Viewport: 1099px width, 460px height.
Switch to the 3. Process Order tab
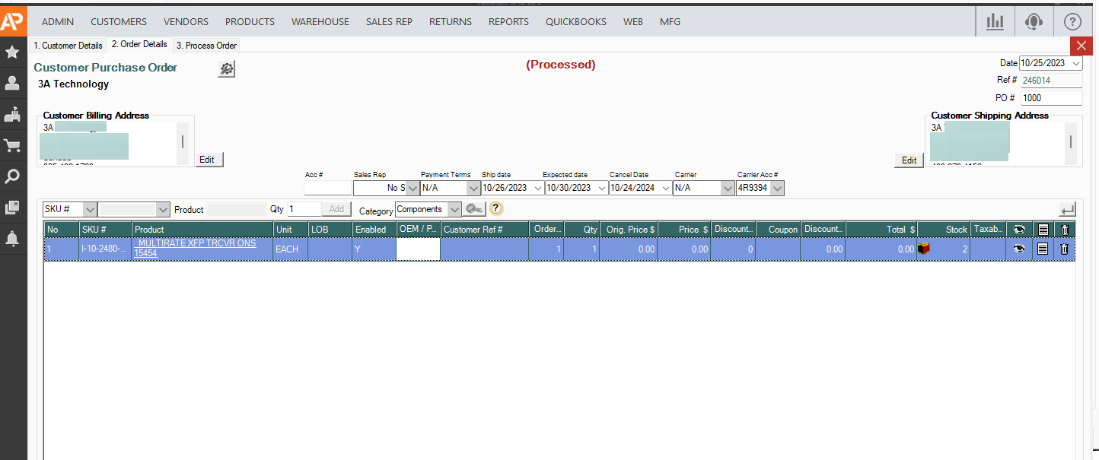(207, 46)
